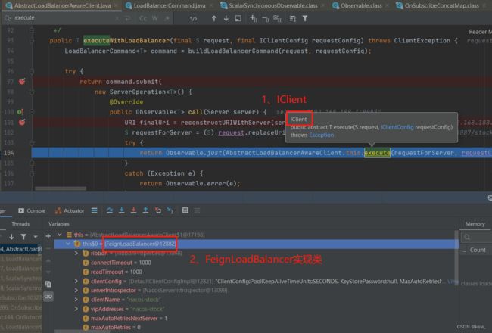Click the Force Step Into red icon
Viewport: 492px width, 333px height.
pyautogui.click(x=133, y=210)
